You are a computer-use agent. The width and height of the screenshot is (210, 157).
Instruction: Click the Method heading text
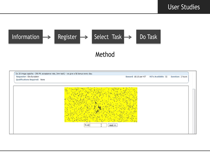click(x=105, y=54)
